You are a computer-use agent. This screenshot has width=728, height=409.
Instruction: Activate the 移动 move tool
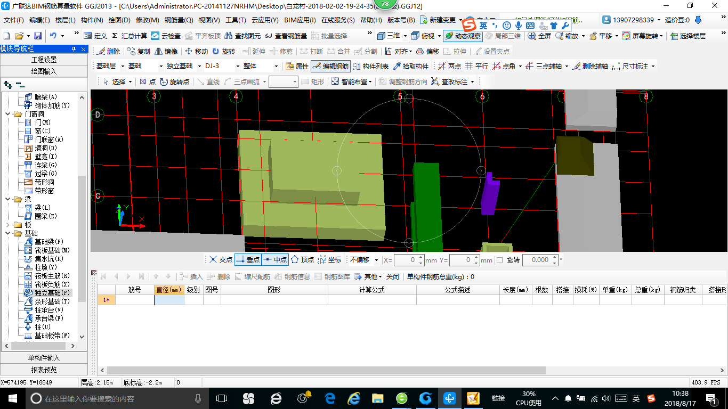pos(197,52)
